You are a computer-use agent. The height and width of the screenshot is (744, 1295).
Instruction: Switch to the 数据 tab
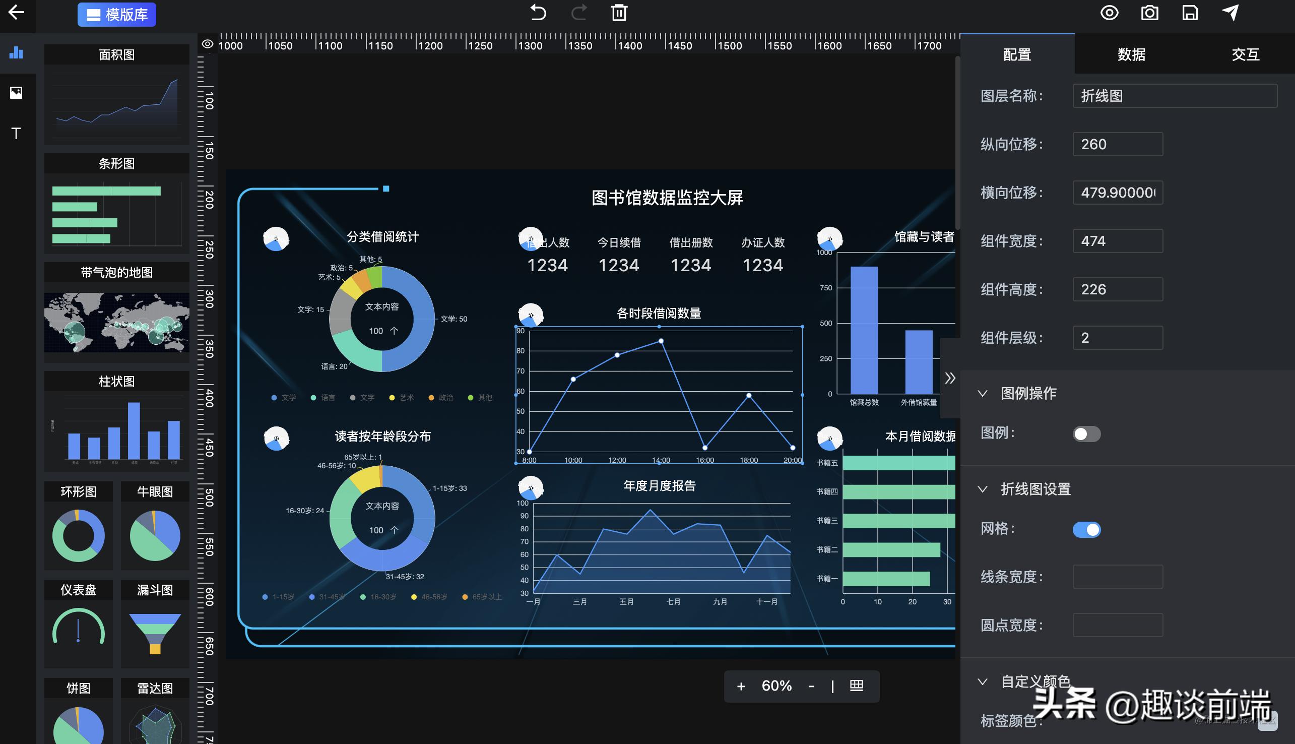point(1131,54)
